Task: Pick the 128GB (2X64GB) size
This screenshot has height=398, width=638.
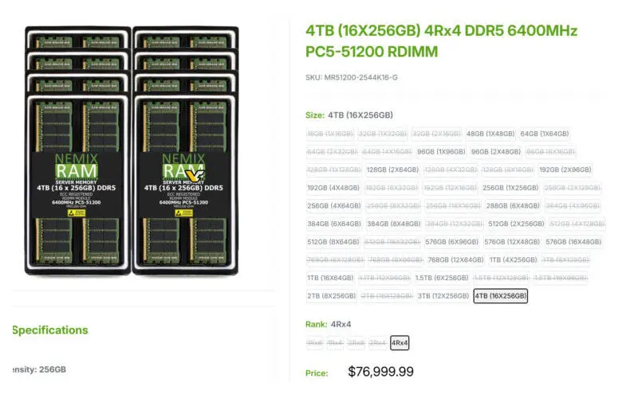Action: click(x=392, y=170)
